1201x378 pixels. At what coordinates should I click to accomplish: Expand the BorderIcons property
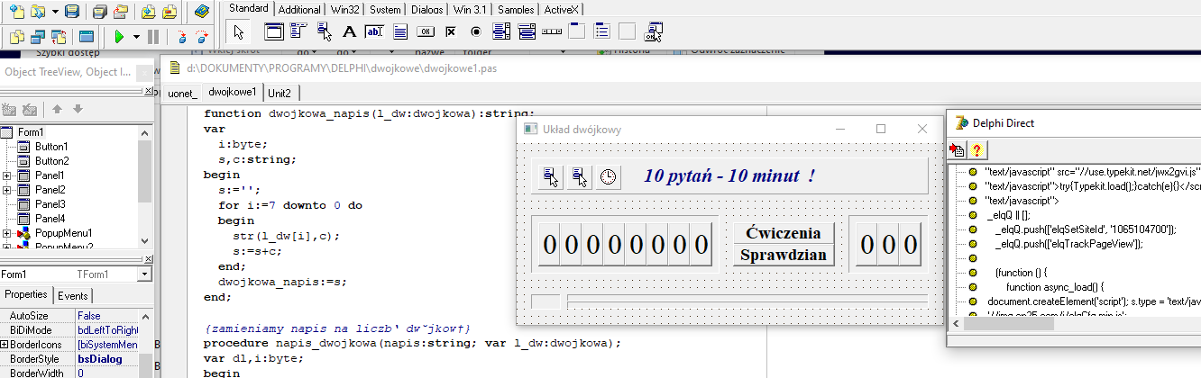pyautogui.click(x=4, y=345)
